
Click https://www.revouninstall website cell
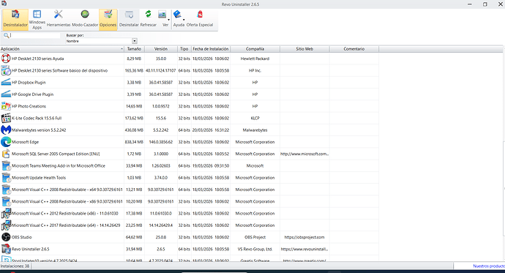coord(304,249)
